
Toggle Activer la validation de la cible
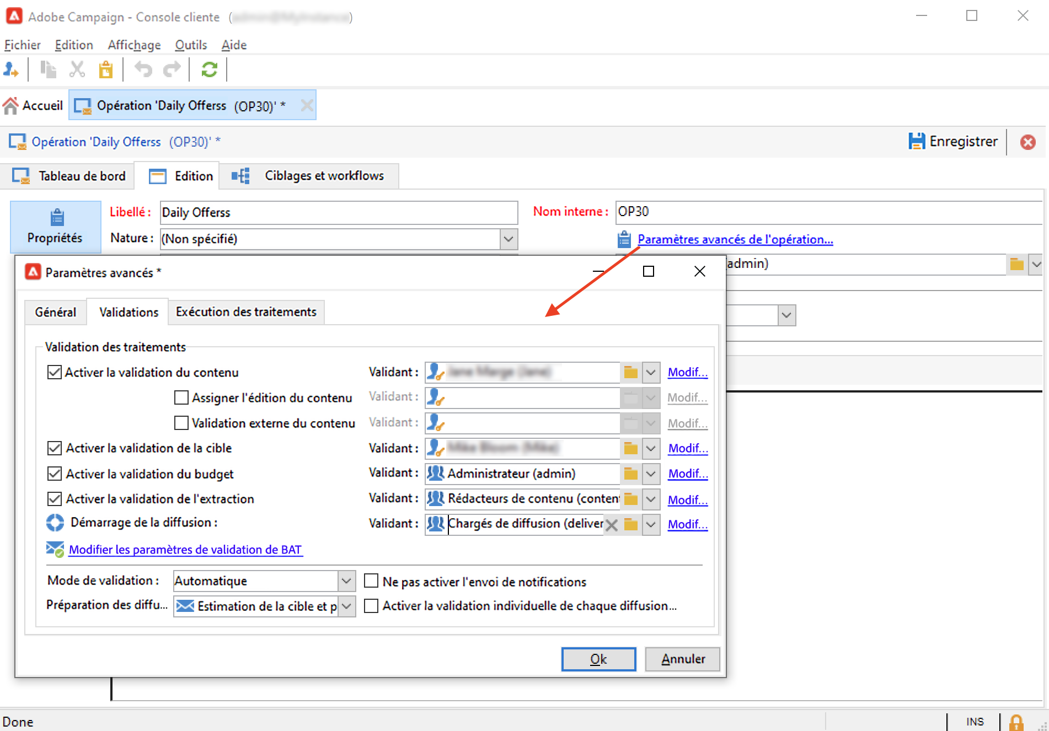coord(54,448)
